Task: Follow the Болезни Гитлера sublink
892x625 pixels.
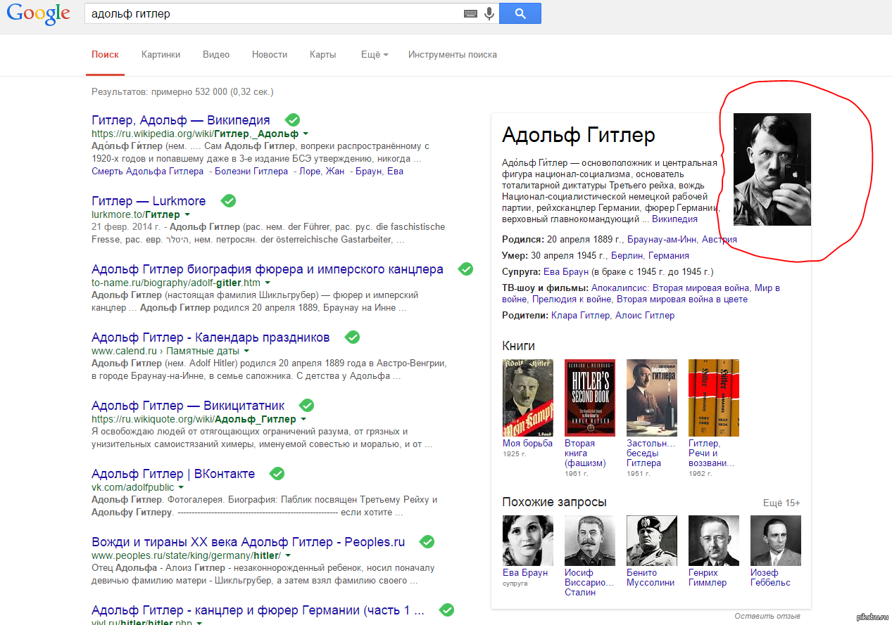Action: coord(251,171)
